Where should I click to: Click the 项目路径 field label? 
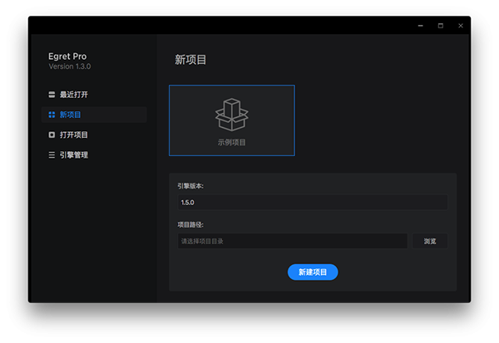(x=191, y=224)
